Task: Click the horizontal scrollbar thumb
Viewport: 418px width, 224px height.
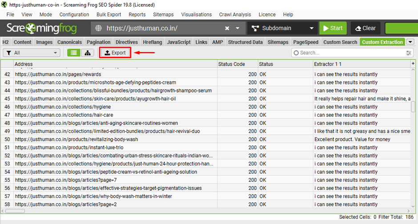Action: [15, 211]
